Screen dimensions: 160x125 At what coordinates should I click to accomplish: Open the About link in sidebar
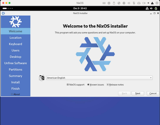coord(15,94)
